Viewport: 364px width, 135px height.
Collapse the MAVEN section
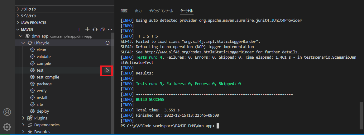(x=18, y=29)
